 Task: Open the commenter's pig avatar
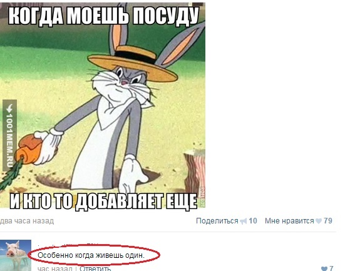pyautogui.click(x=16, y=255)
